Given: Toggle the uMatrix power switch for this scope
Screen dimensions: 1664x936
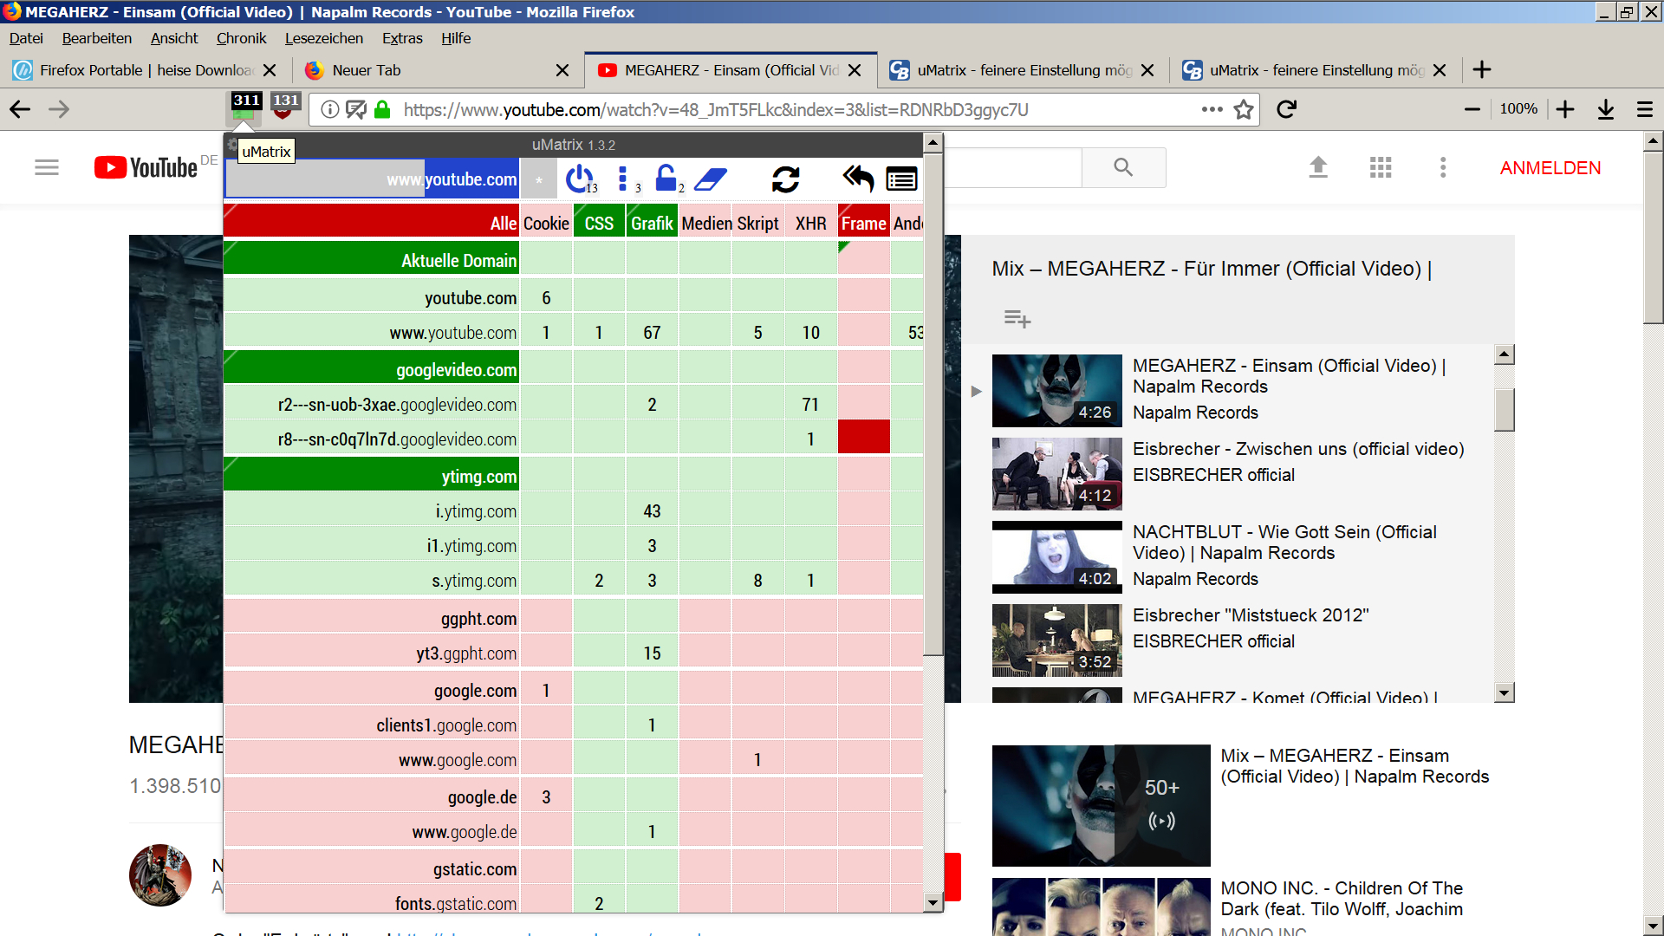Looking at the screenshot, I should (579, 179).
